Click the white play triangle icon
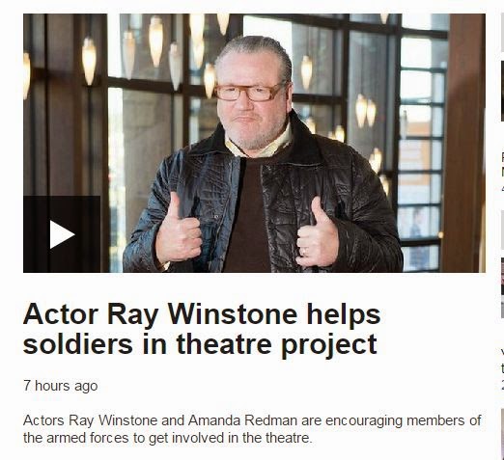 point(62,234)
